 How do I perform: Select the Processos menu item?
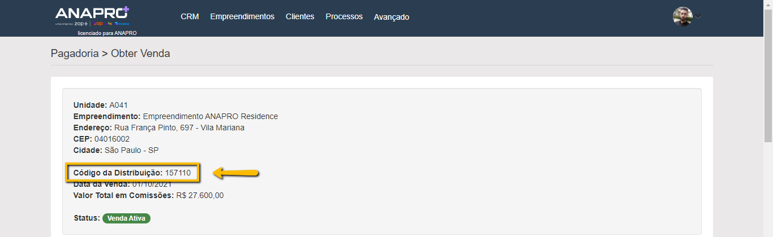click(x=344, y=17)
